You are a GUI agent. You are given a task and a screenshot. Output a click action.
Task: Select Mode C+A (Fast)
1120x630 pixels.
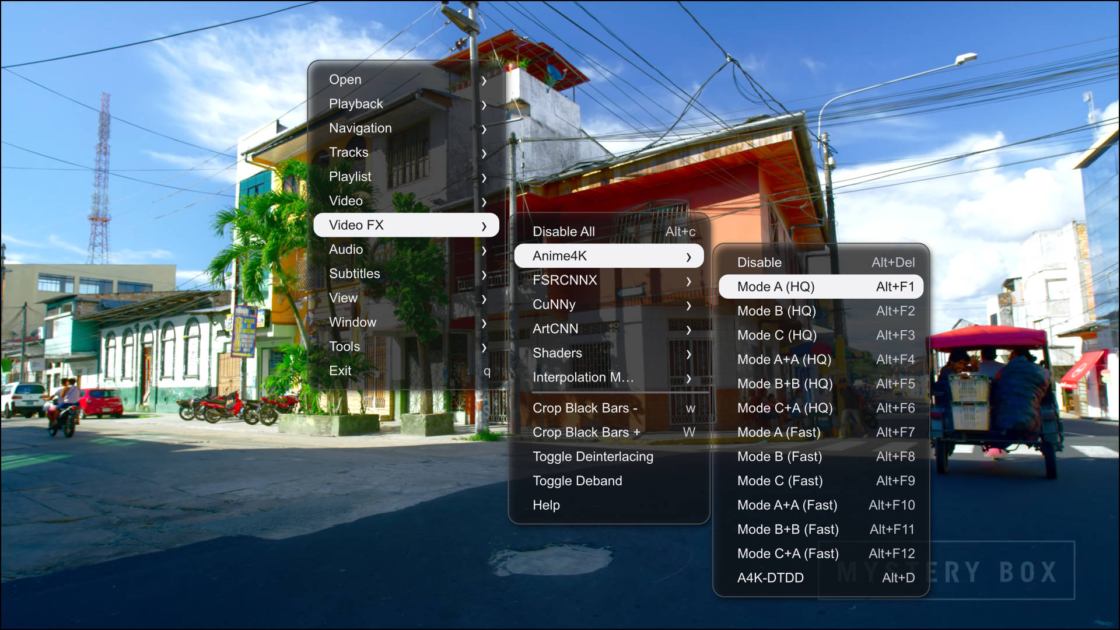coord(821,554)
